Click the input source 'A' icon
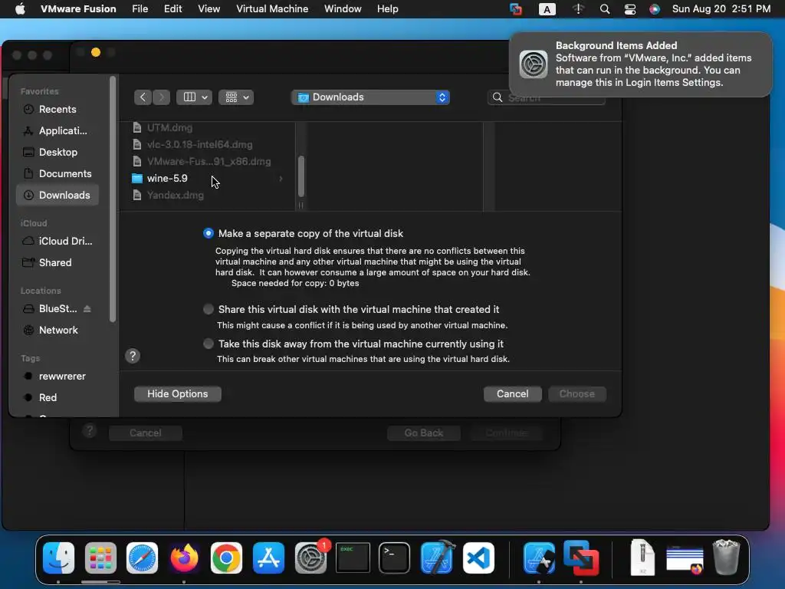This screenshot has width=785, height=589. click(x=547, y=9)
